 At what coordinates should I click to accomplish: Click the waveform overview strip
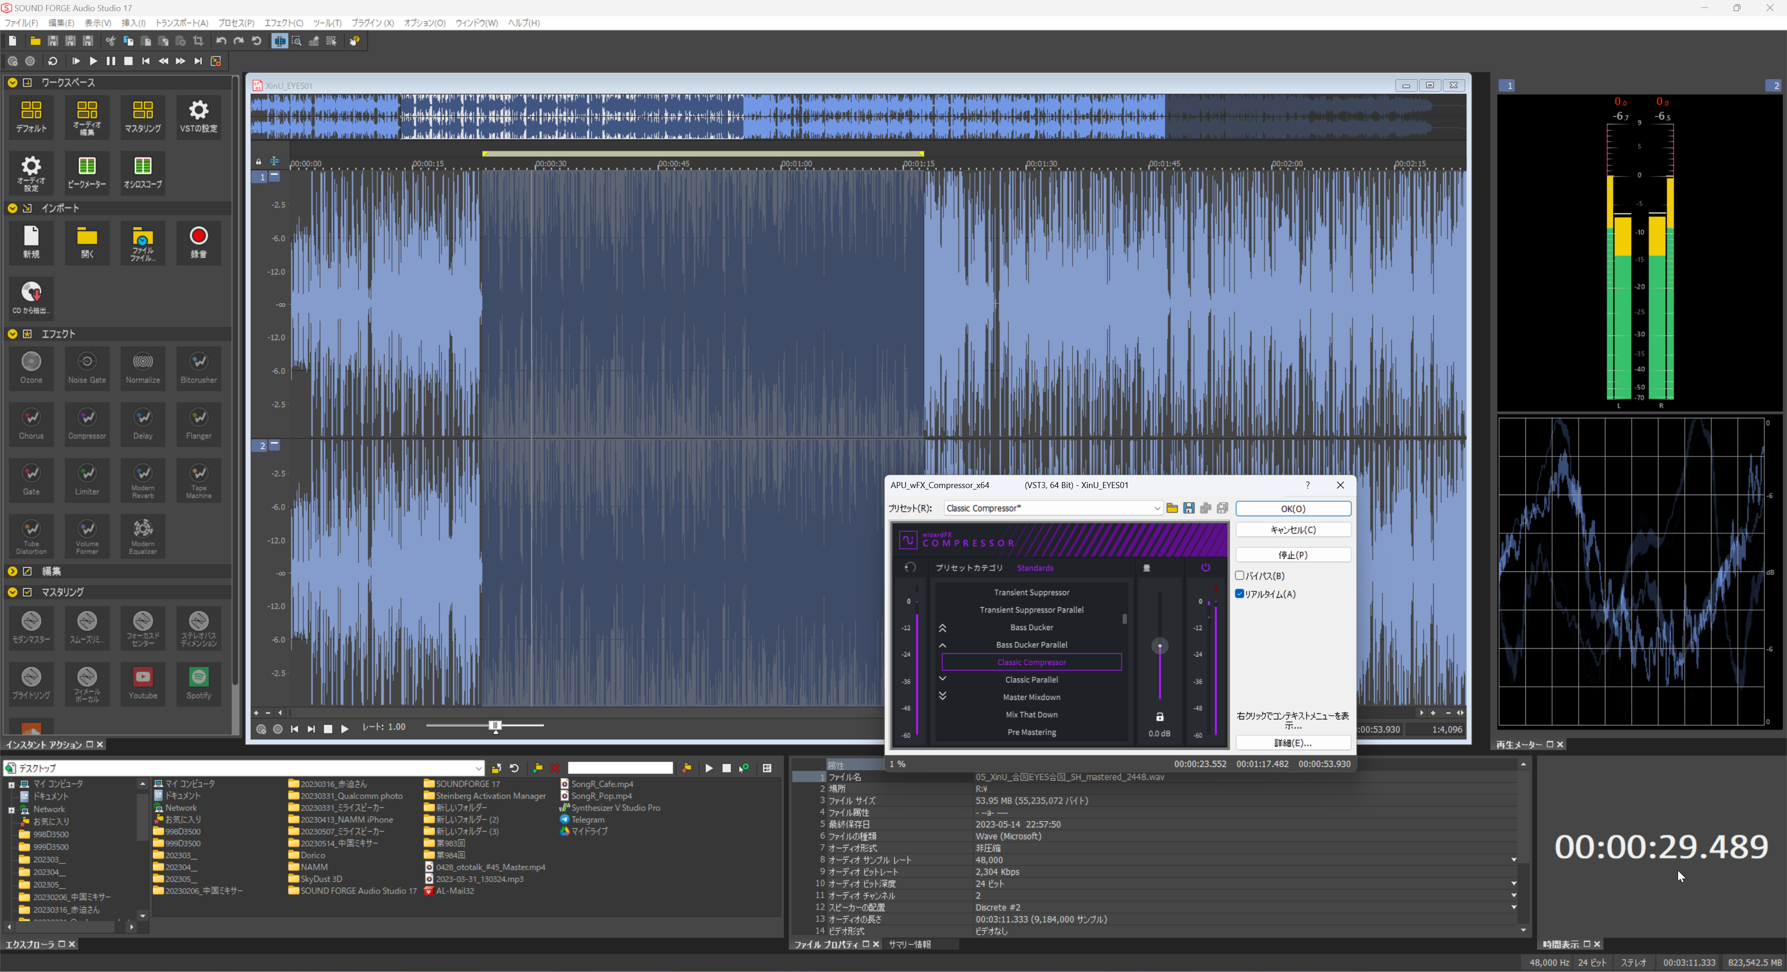858,117
